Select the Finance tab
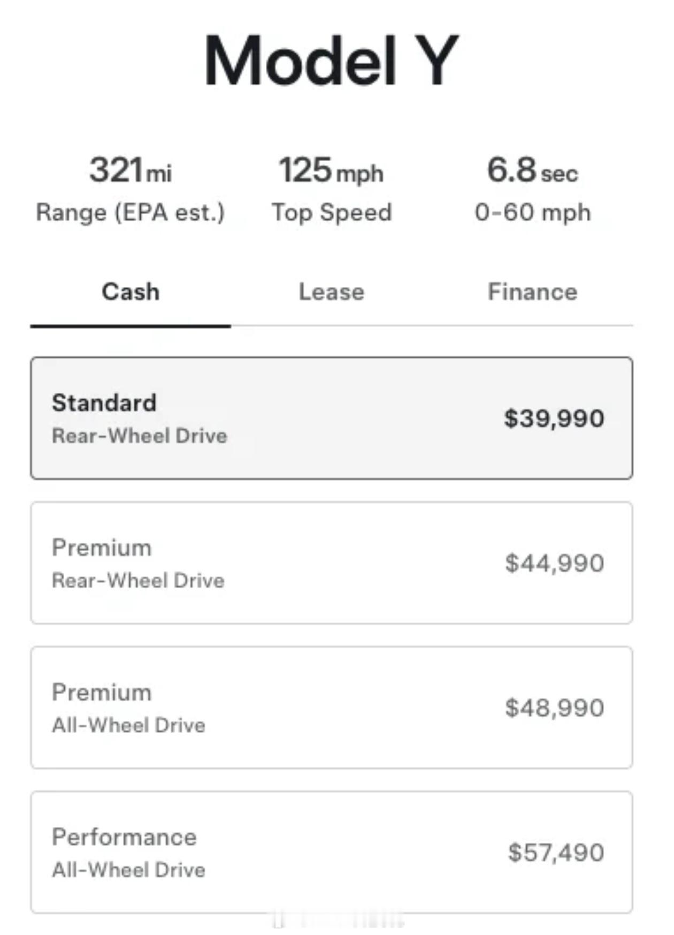 click(x=532, y=292)
